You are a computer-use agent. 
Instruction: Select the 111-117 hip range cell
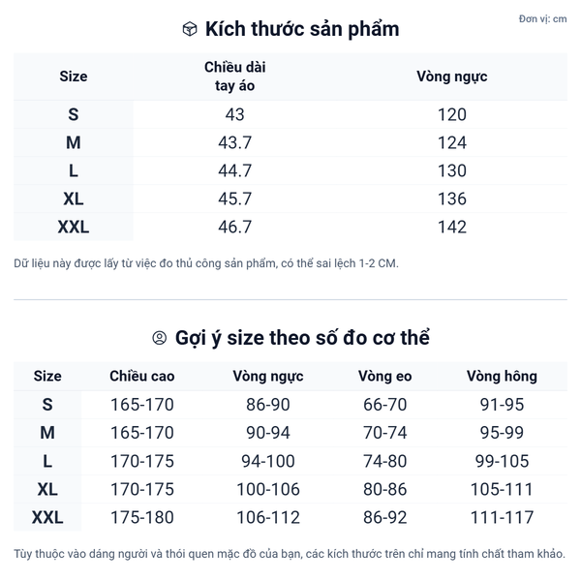pos(502,518)
